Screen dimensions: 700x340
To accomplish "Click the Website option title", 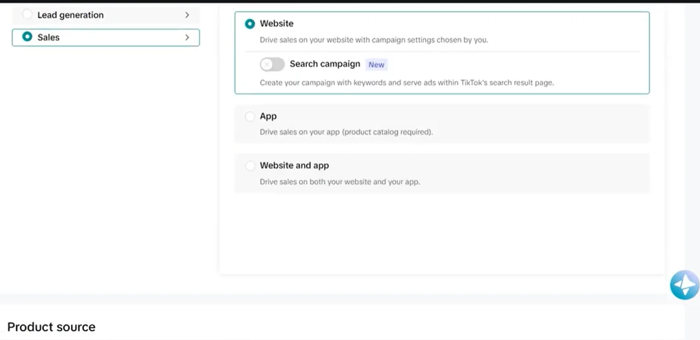I will [277, 23].
